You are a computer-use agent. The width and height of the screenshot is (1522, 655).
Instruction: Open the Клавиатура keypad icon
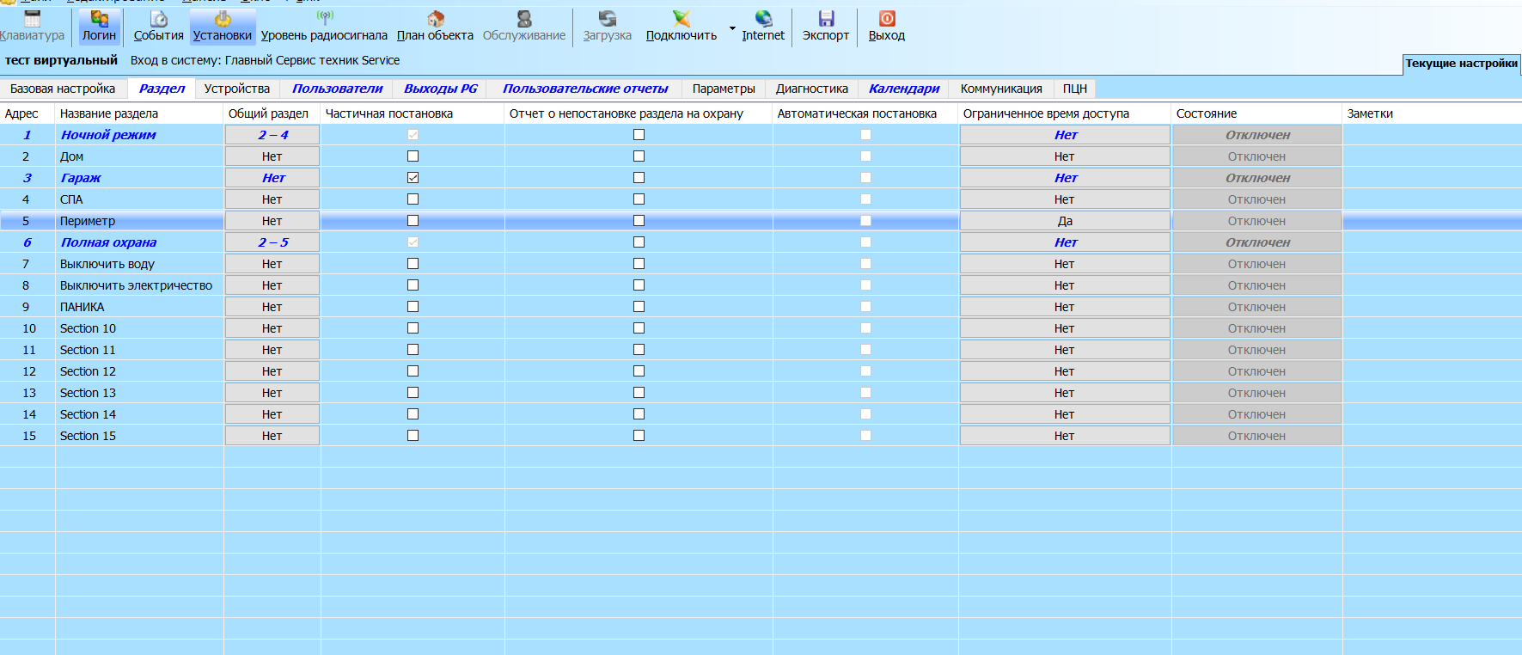tap(33, 19)
